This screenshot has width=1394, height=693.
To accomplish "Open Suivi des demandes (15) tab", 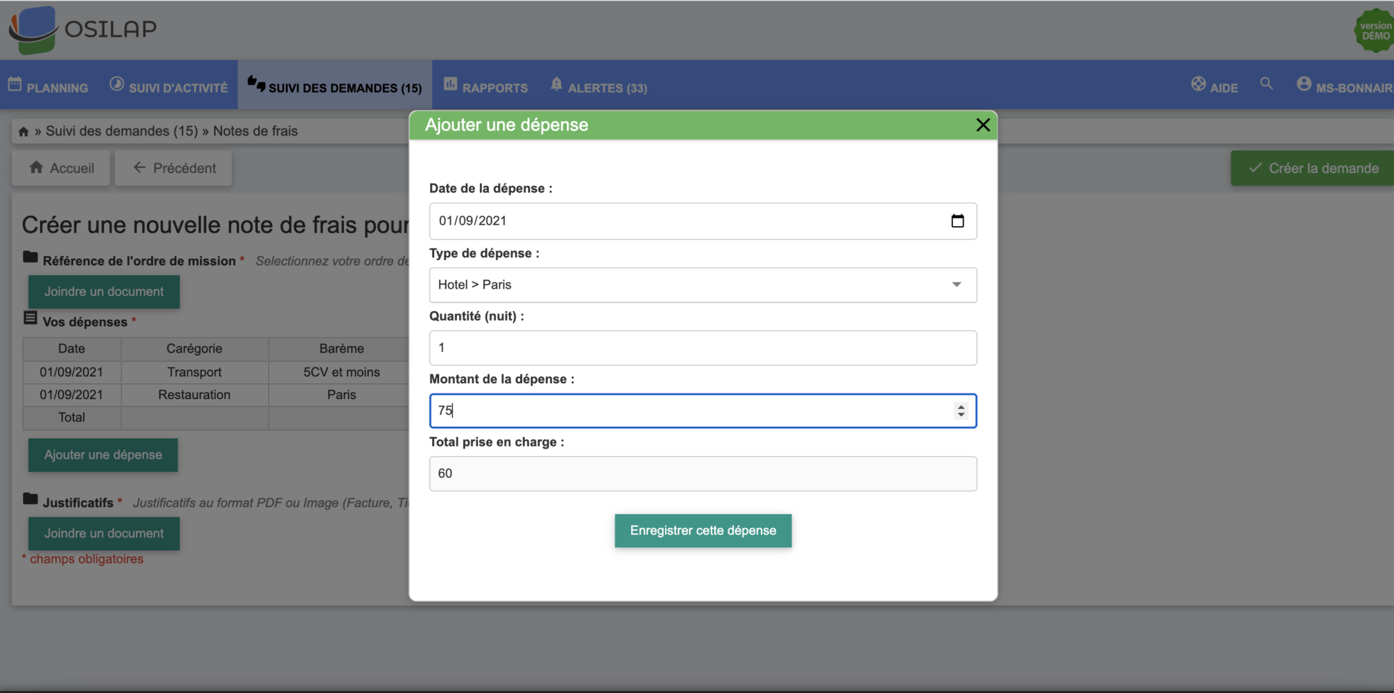I will tap(335, 86).
